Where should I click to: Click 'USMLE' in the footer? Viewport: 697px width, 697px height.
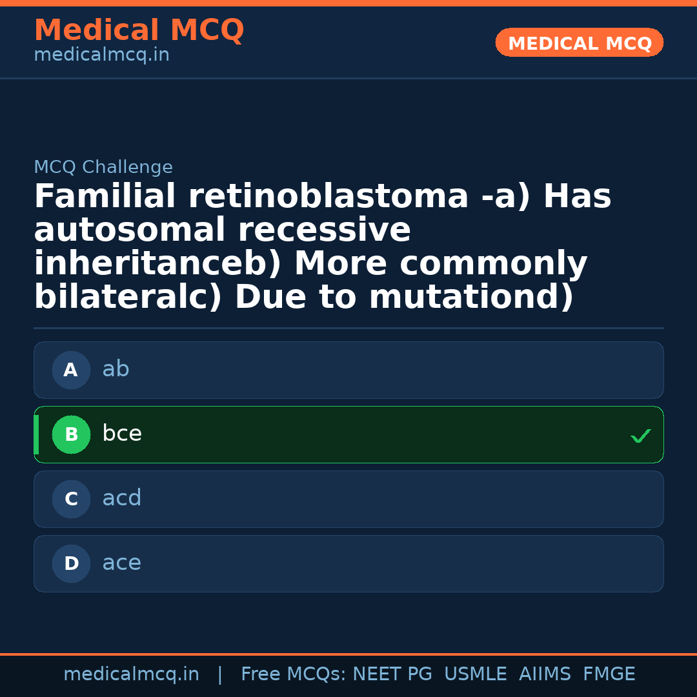coord(475,674)
